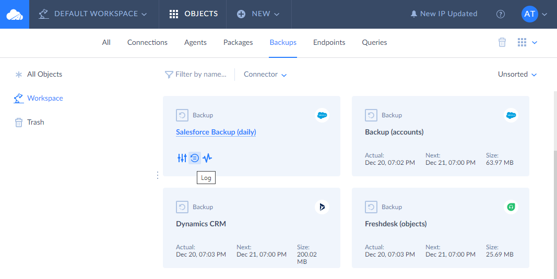Click the Skyvia cloud logo

coord(15,14)
